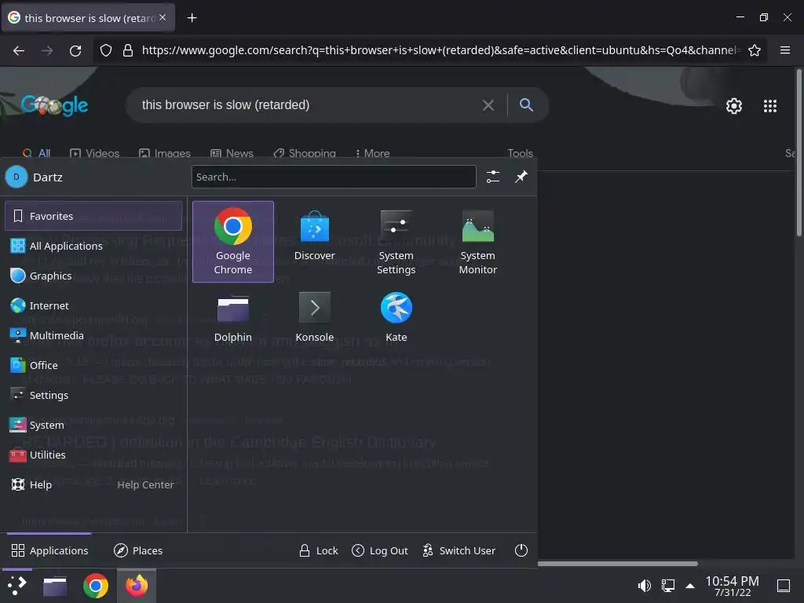Go back in Firefox
The image size is (804, 603).
tap(19, 50)
